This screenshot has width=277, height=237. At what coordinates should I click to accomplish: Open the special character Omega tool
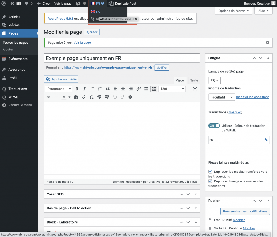point(91,97)
